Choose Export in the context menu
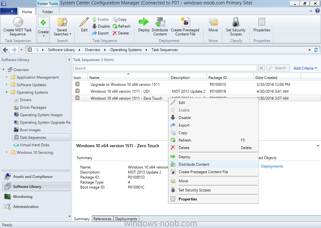 (213, 125)
